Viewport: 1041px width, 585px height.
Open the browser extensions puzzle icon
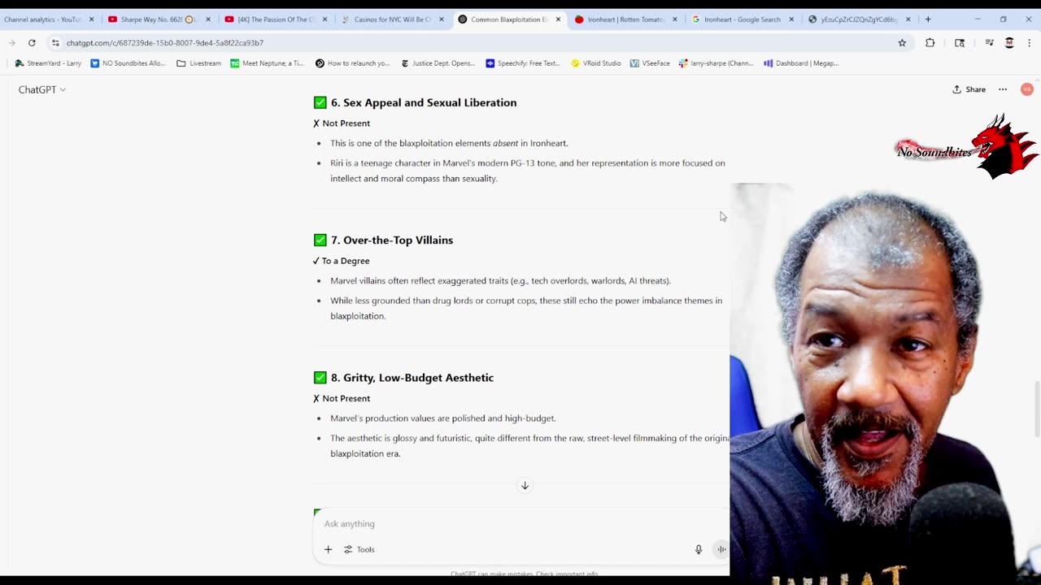coord(930,43)
